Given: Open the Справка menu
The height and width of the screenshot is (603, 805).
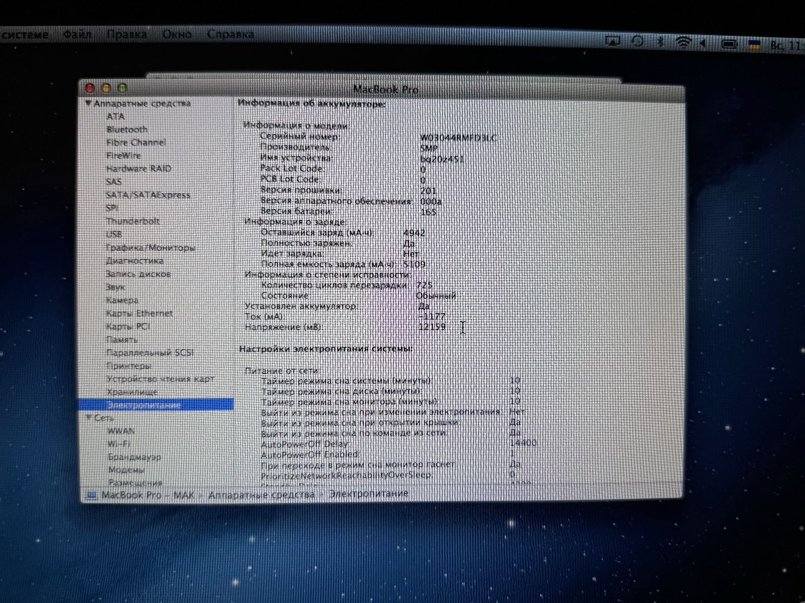Looking at the screenshot, I should [231, 35].
